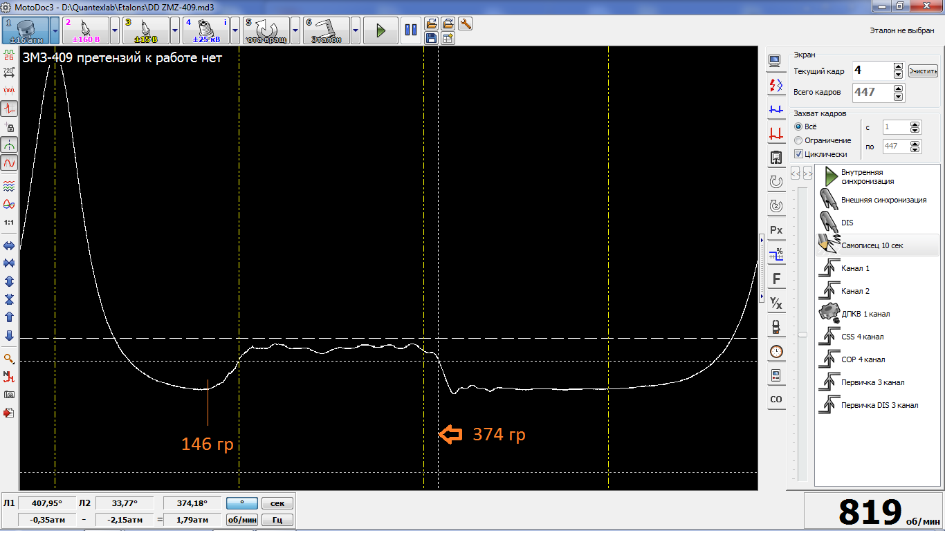The width and height of the screenshot is (945, 553).
Task: Click the Очистить button
Action: coord(923,71)
